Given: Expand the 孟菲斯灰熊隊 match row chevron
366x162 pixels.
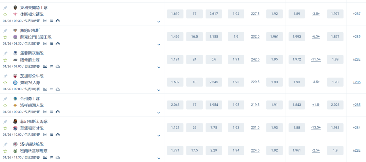Looking at the screenshot, I should (x=159, y=67).
